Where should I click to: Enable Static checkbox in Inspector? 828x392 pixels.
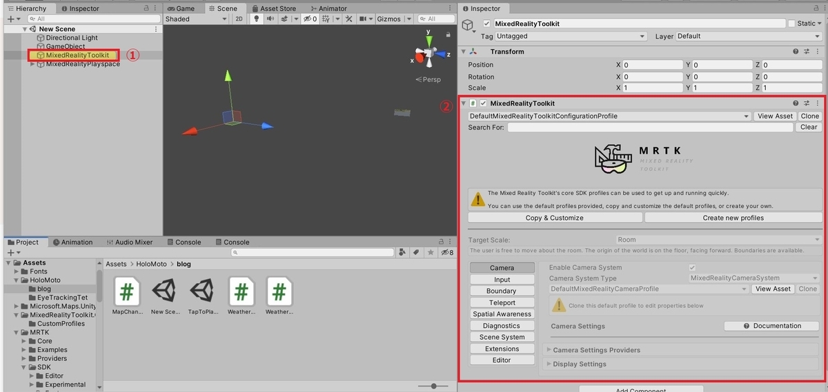791,23
